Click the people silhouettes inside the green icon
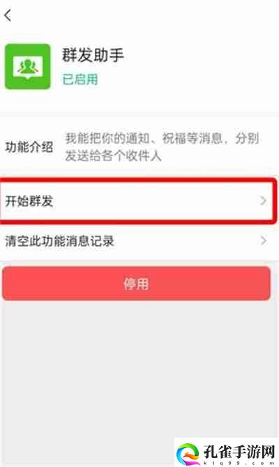 (x=28, y=67)
